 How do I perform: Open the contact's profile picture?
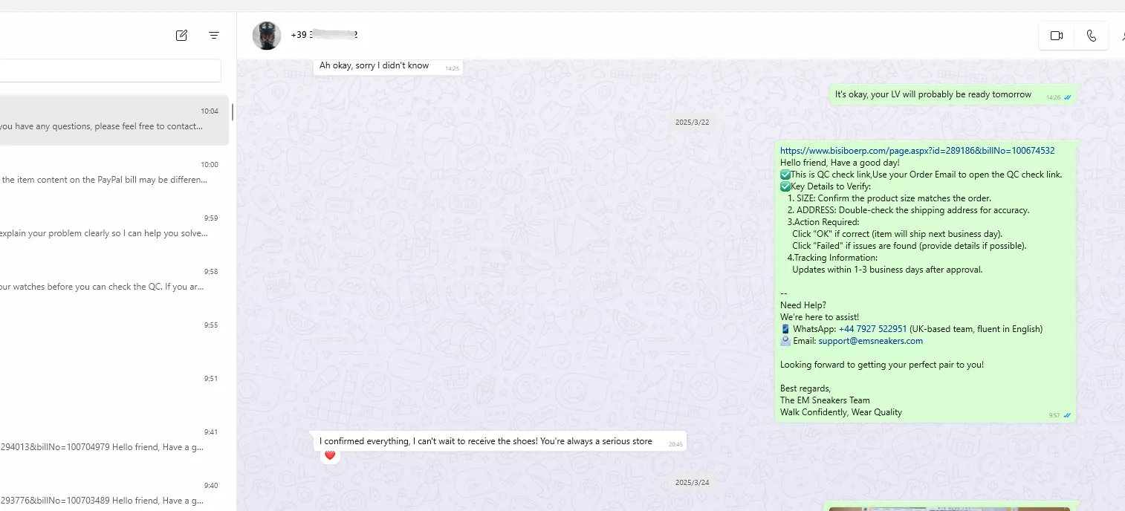pyautogui.click(x=267, y=36)
